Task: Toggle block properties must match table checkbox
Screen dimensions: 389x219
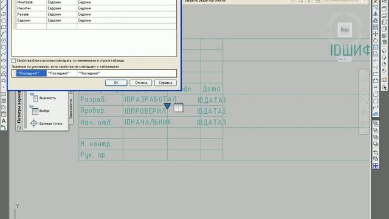Action: point(13,61)
